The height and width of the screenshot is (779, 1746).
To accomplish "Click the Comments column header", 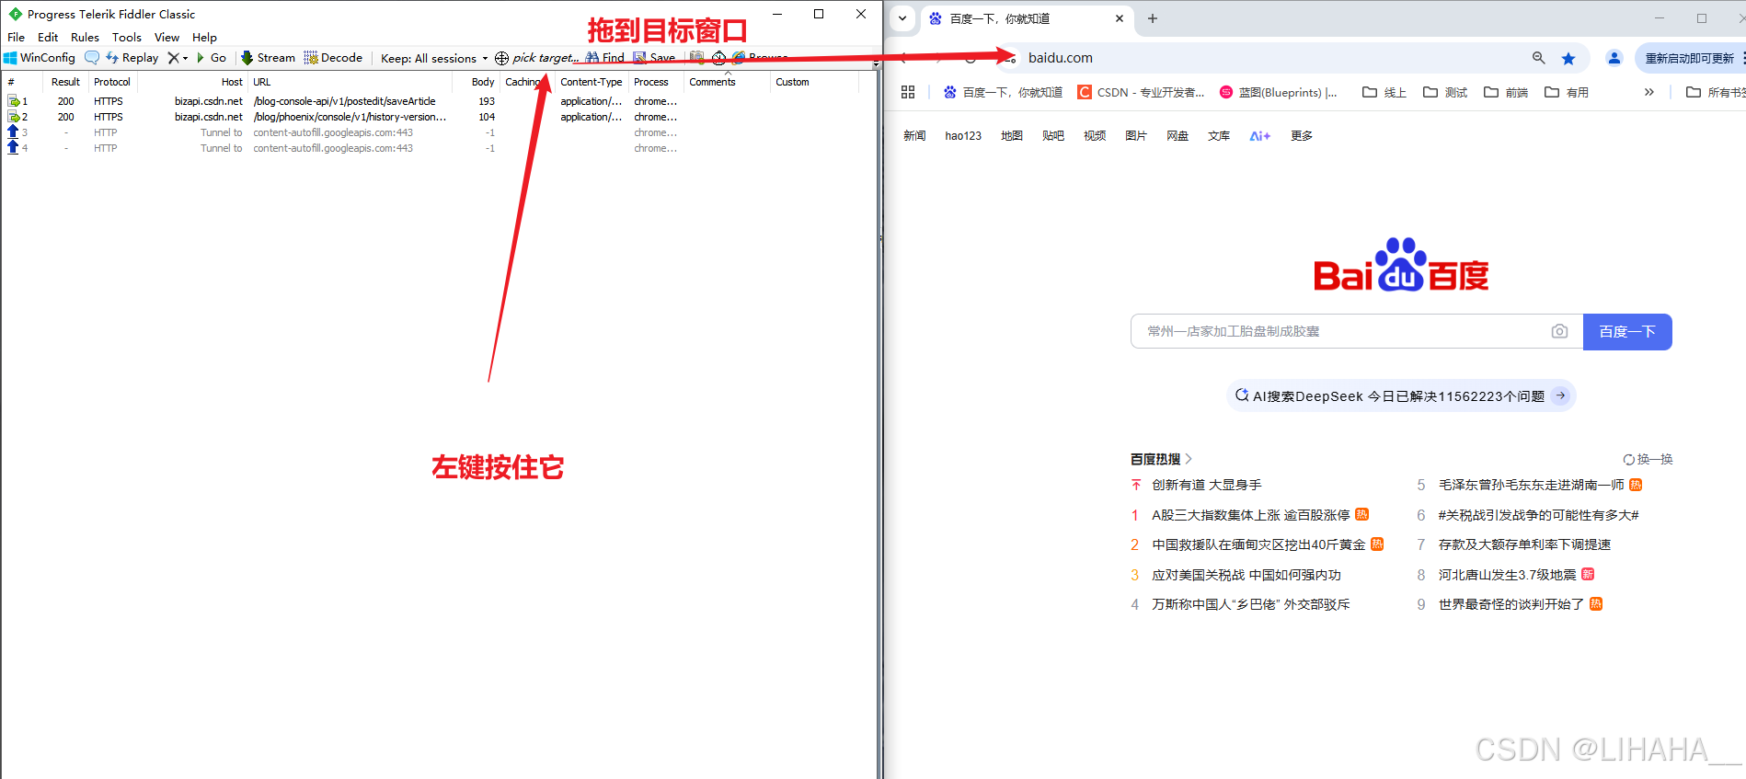I will tap(727, 82).
